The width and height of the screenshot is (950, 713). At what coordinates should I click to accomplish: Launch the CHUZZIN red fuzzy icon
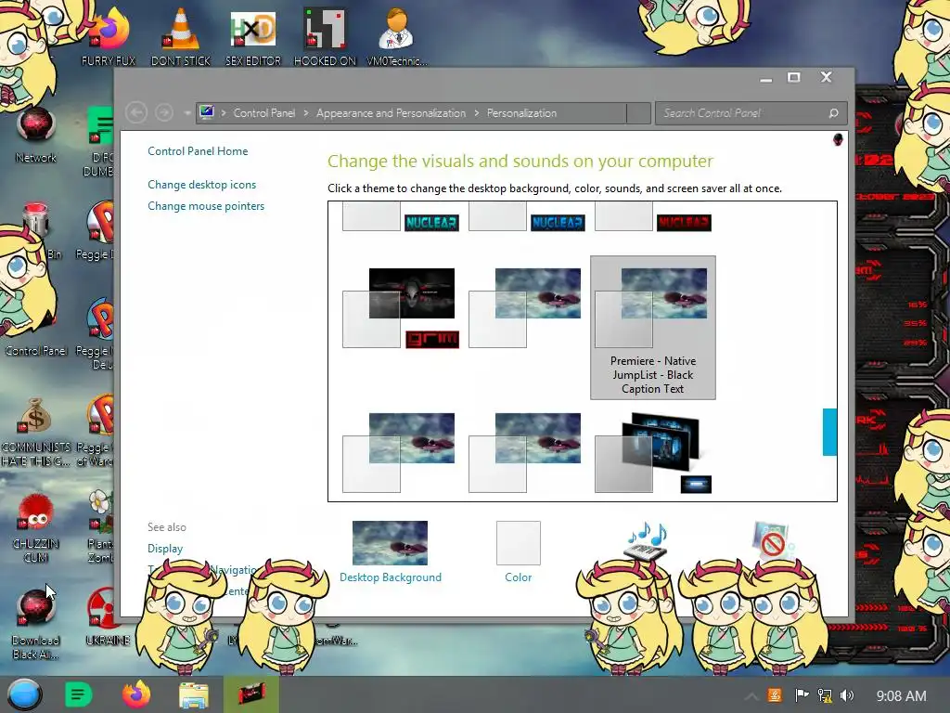tap(36, 527)
